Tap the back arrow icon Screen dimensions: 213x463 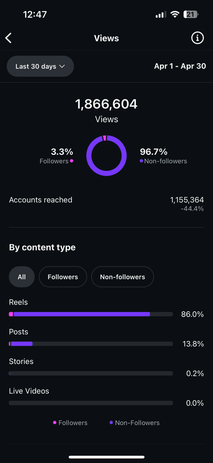pos(9,38)
